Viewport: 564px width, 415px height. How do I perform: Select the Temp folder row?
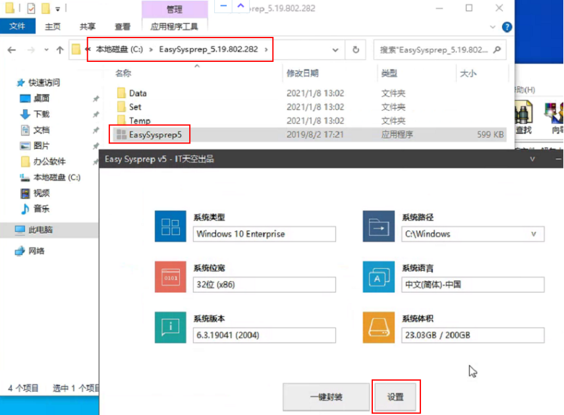click(310, 121)
